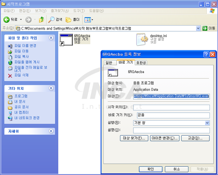218x175 pixels.
Task: Click the green Back arrow icon
Action: click(7, 20)
